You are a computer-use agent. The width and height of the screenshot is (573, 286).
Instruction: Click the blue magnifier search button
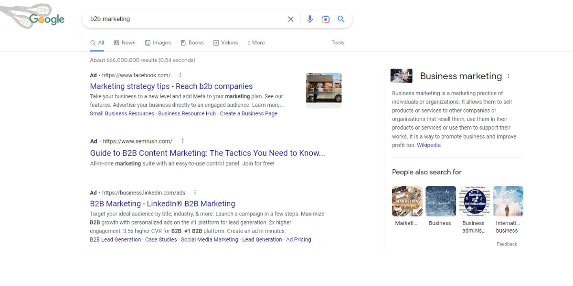pos(341,19)
